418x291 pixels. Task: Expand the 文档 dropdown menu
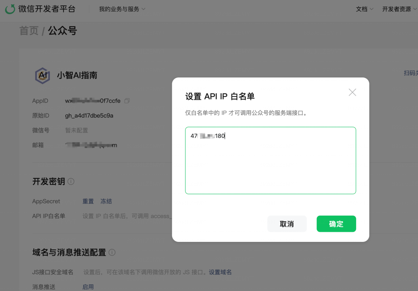click(x=365, y=9)
